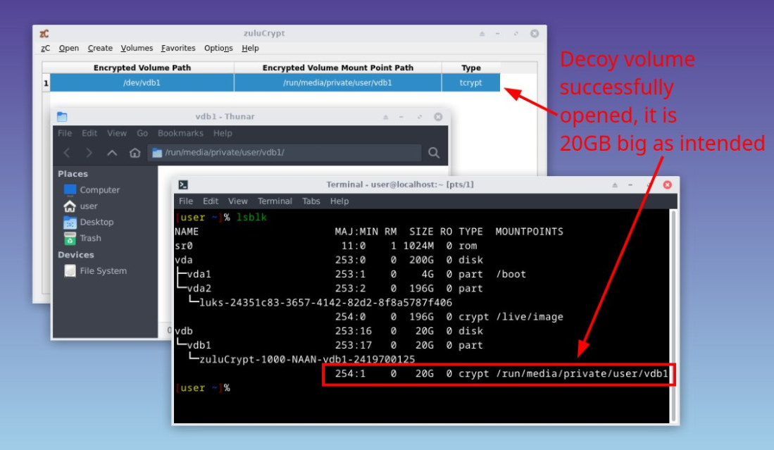774x450 pixels.
Task: Open Thunar's View menu
Action: tap(117, 133)
